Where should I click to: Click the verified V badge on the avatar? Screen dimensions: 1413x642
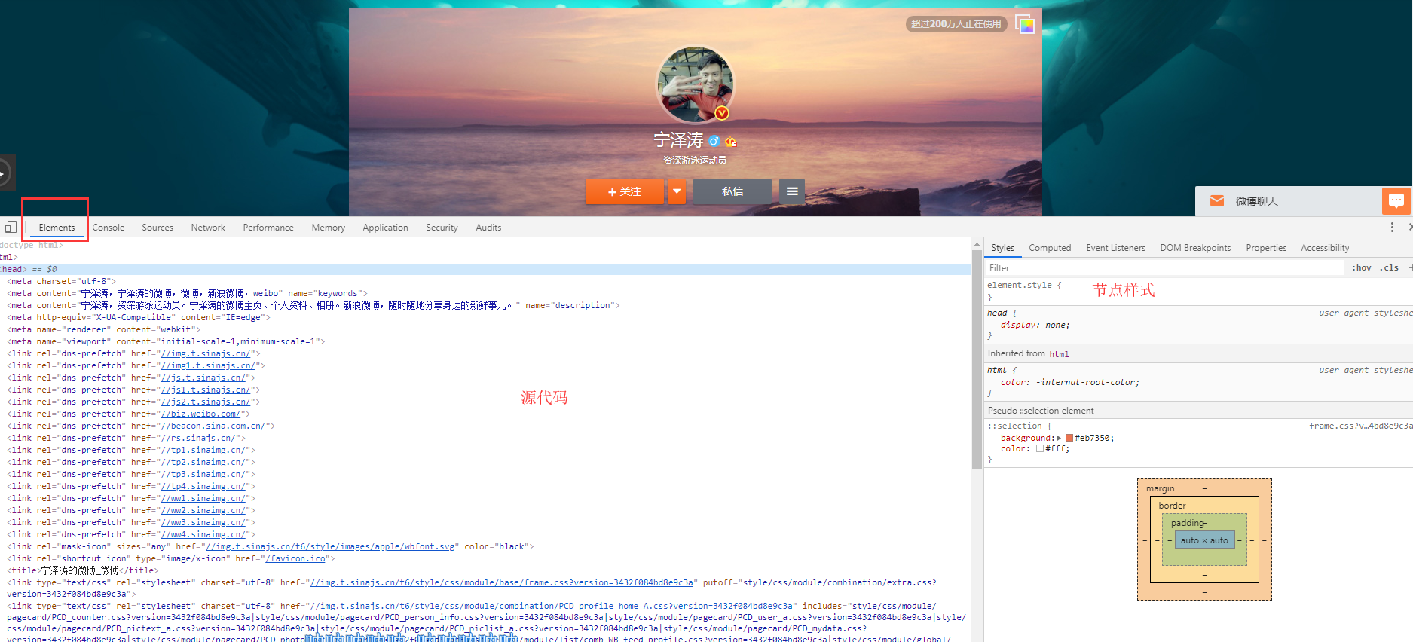click(x=722, y=113)
